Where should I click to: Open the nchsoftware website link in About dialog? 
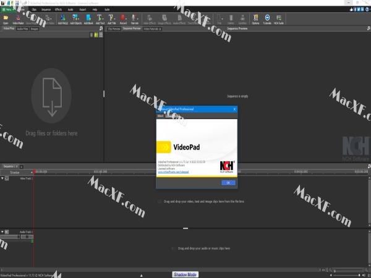click(173, 172)
